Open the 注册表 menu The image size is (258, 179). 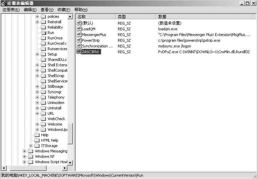11,10
